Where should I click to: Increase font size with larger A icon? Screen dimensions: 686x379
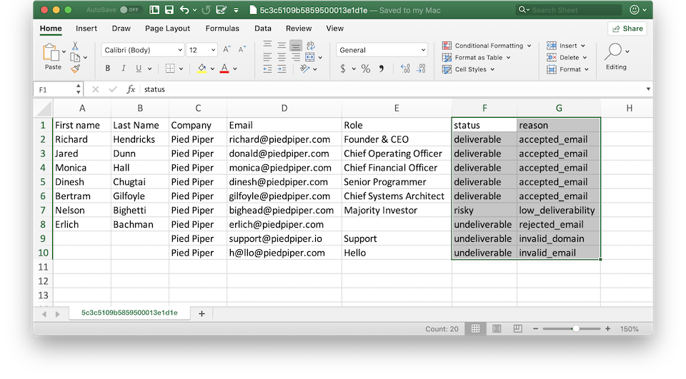(227, 49)
